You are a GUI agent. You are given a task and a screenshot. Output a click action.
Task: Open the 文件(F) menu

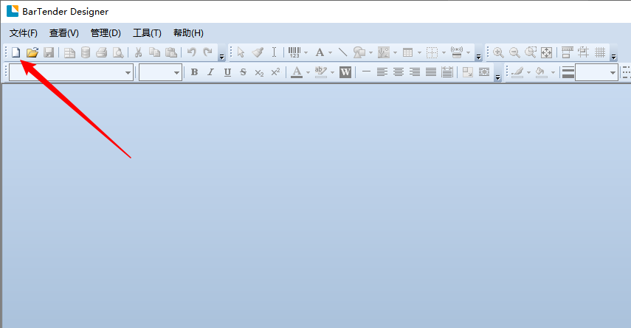23,33
